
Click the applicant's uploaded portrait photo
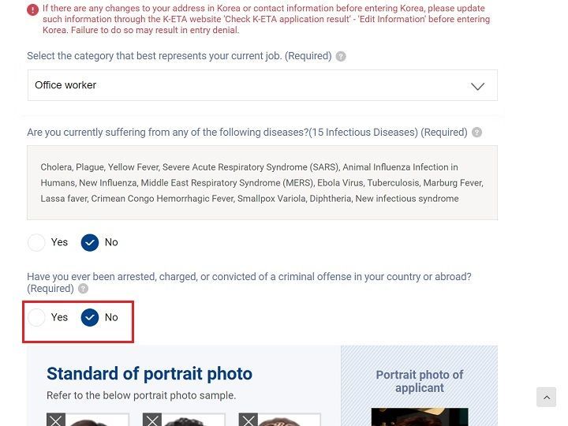click(x=420, y=417)
